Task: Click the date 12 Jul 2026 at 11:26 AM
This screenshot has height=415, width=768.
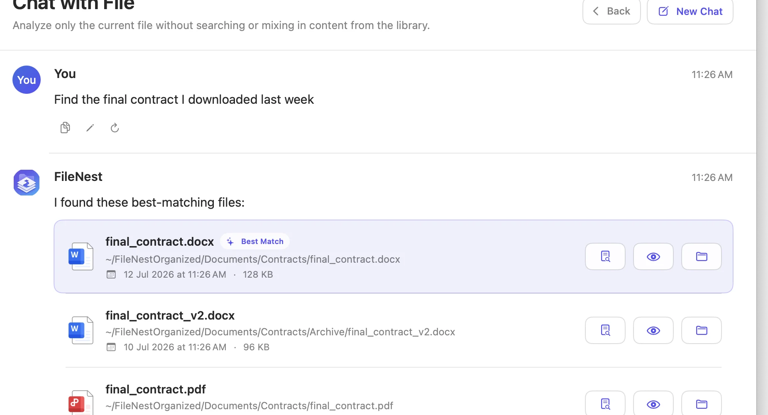Action: [175, 274]
